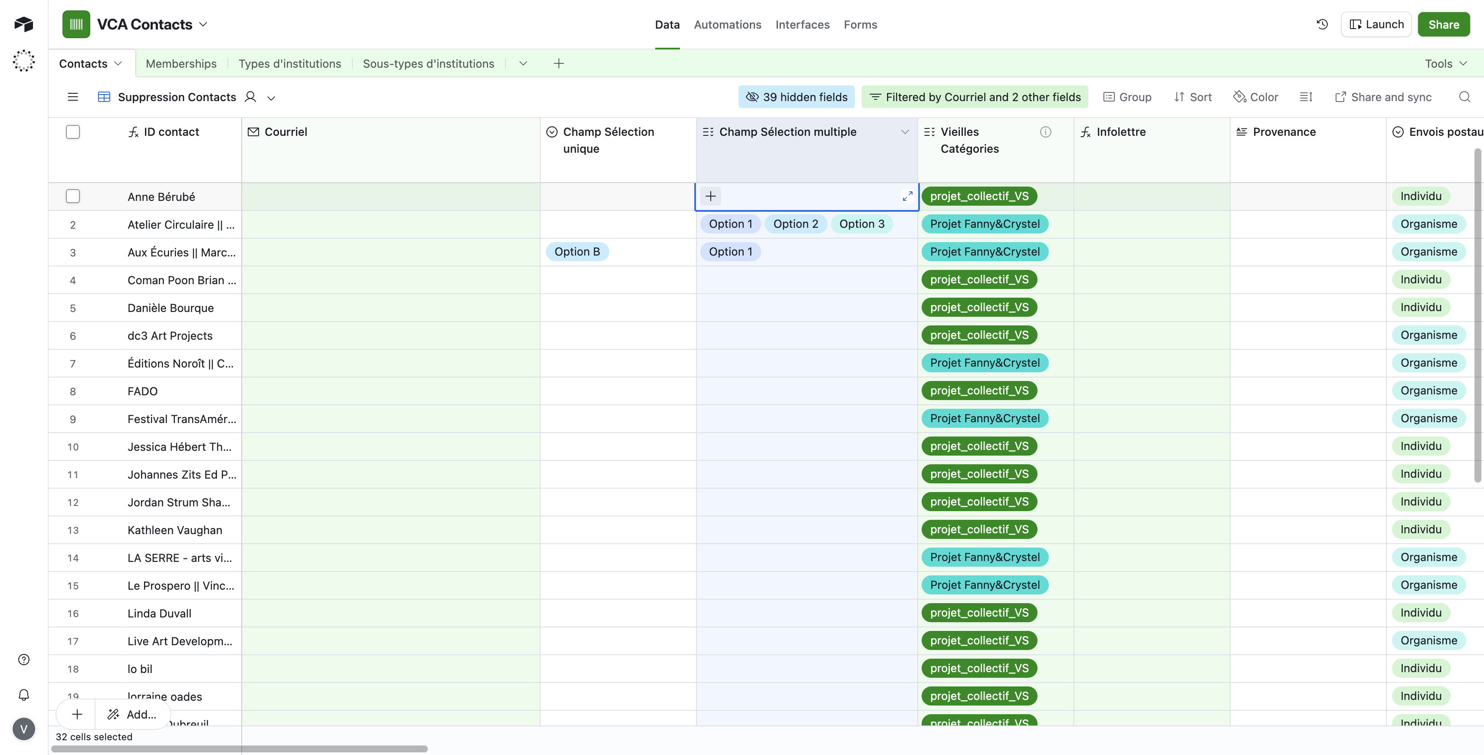
Task: Check the Anne Bérubé row checkbox
Action: click(72, 197)
